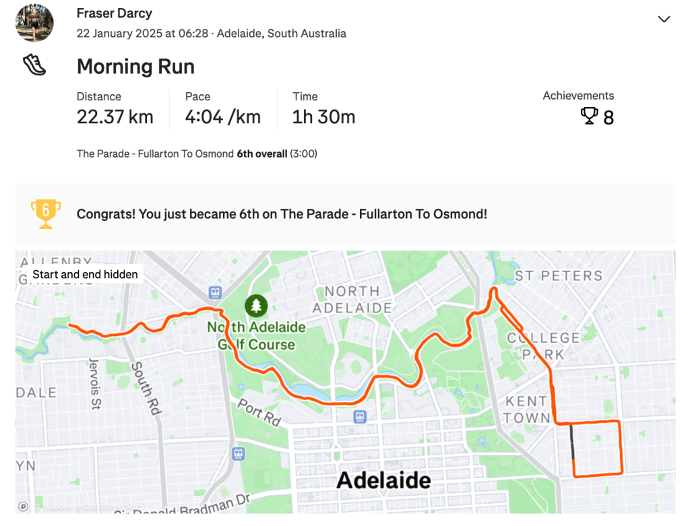Image resolution: width=690 pixels, height=526 pixels.
Task: Click the Adelaide city label on map
Action: (x=383, y=480)
